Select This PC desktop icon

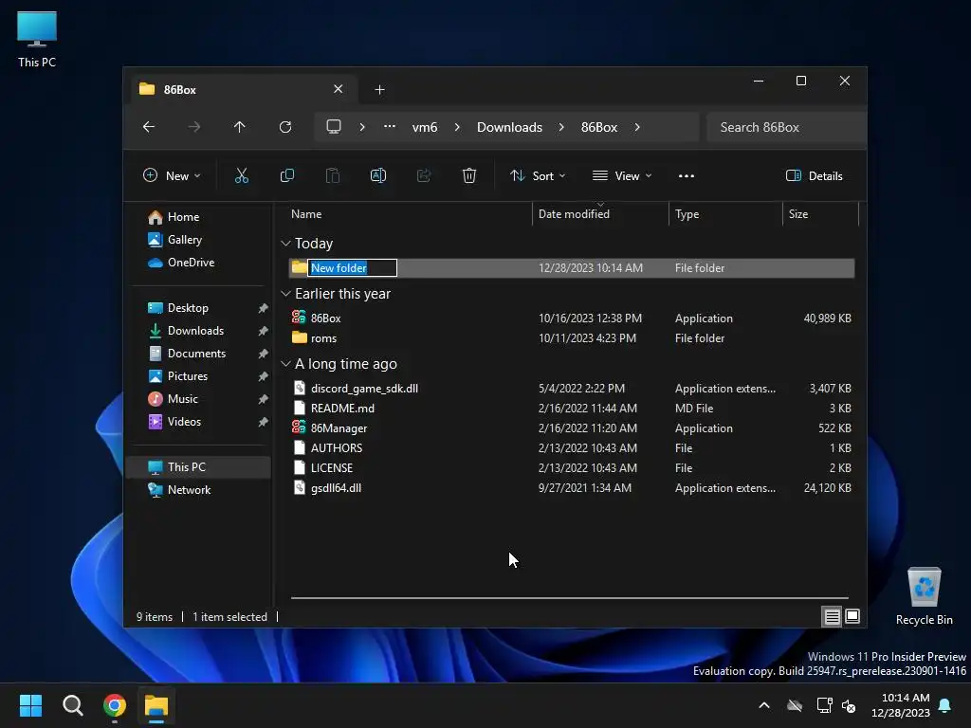click(37, 38)
